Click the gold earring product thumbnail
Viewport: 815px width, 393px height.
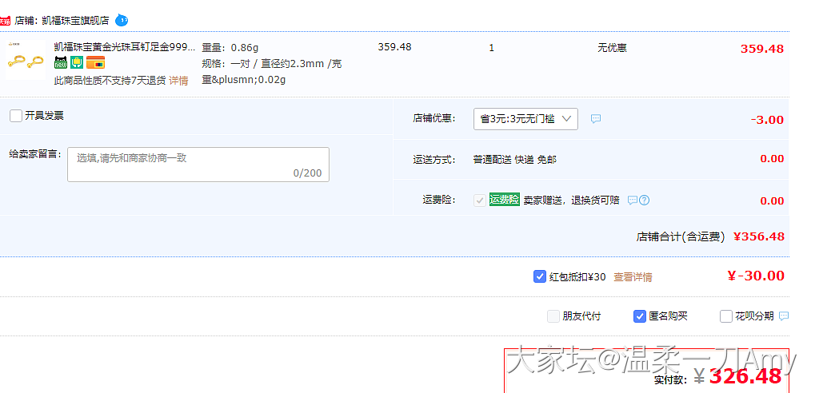pyautogui.click(x=25, y=61)
